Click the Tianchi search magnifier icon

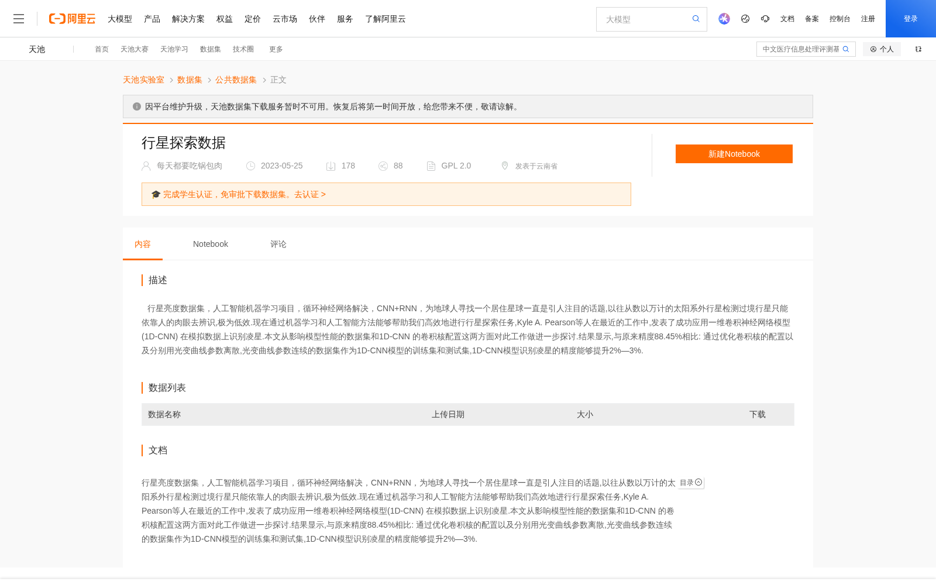(846, 49)
